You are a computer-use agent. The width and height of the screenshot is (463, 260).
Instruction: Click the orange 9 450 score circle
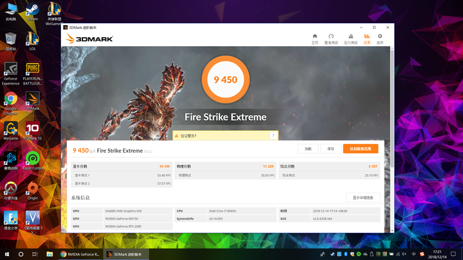(226, 80)
